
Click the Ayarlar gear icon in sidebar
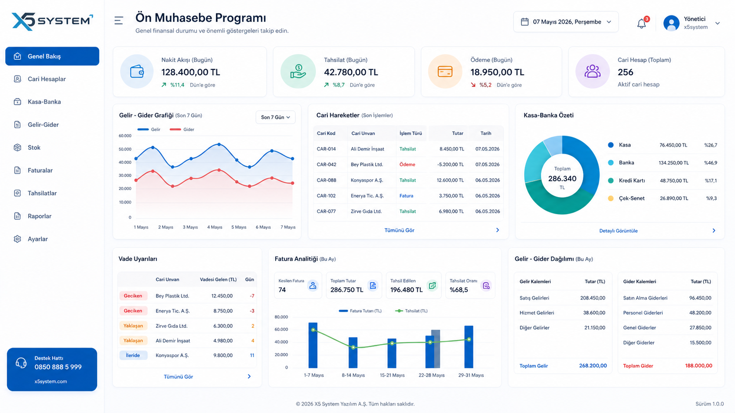(17, 239)
